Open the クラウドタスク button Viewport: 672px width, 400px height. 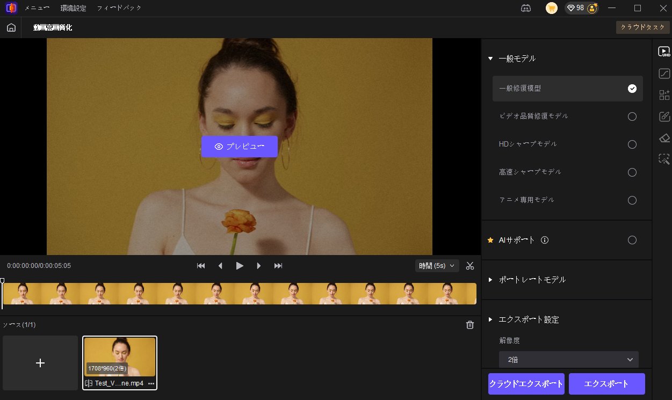coord(642,27)
